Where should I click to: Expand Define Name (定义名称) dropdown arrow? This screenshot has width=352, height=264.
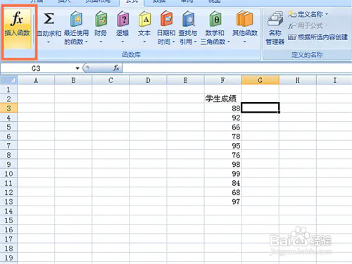coord(327,14)
